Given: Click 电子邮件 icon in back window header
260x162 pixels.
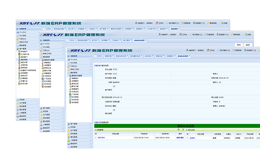Looking at the screenshot, I should coord(168,23).
